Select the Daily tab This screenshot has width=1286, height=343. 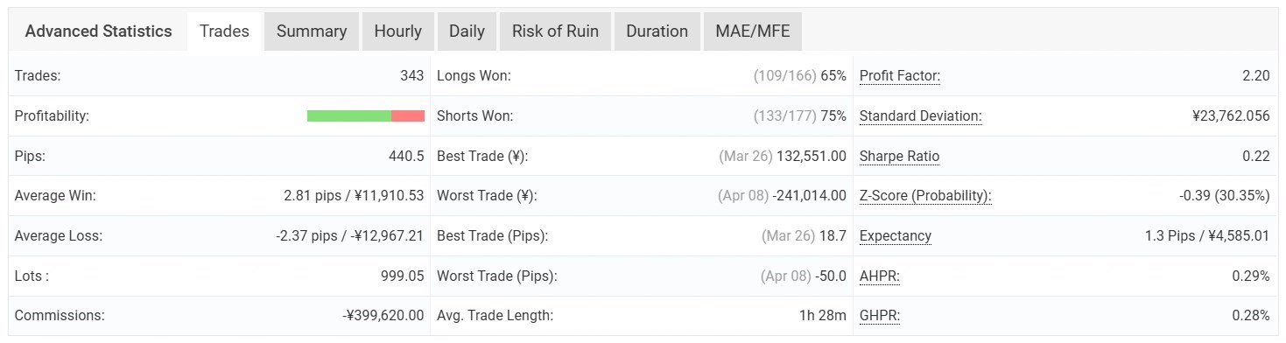[x=467, y=31]
